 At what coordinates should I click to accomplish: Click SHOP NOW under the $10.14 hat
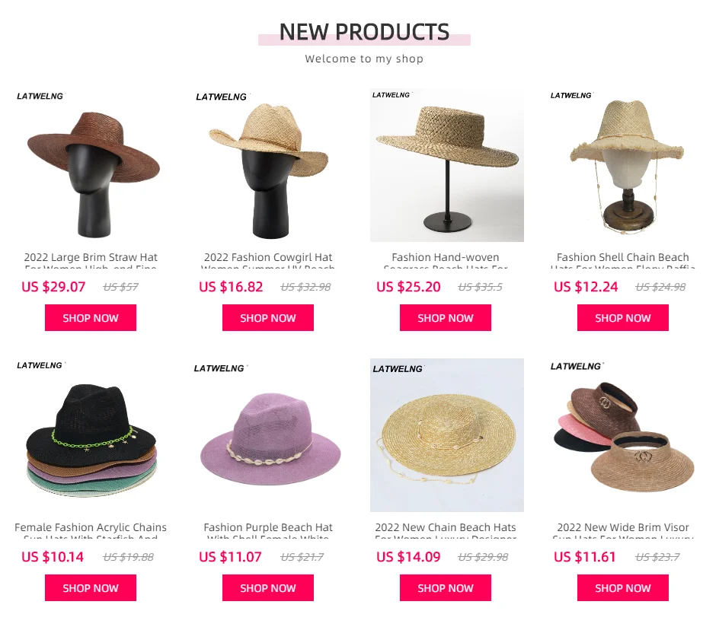point(91,588)
